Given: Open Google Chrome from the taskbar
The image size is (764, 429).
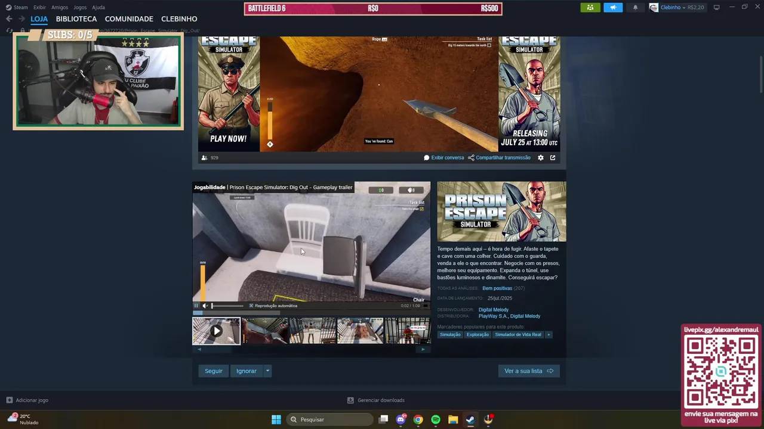Looking at the screenshot, I should (x=418, y=419).
